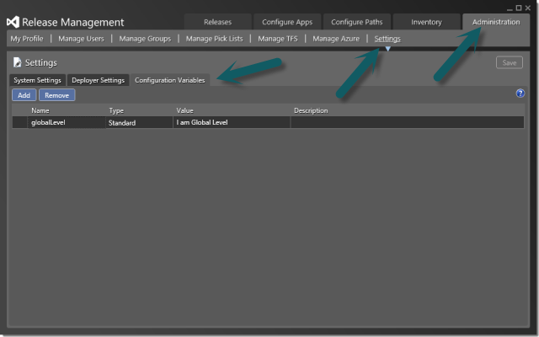Navigate to Manage TFS
This screenshot has height=337, width=539.
[x=278, y=39]
